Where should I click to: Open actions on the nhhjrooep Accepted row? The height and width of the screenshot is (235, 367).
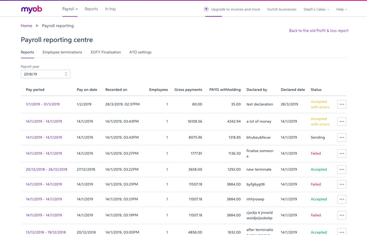point(342,199)
